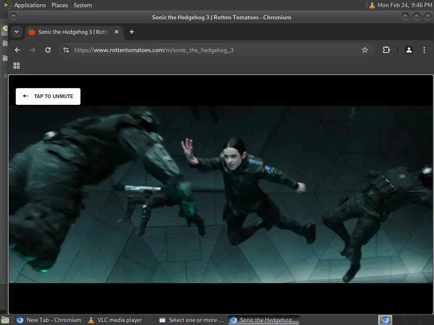434x325 pixels.
Task: Click the show desktop icon in bottom panel
Action: coord(5,320)
